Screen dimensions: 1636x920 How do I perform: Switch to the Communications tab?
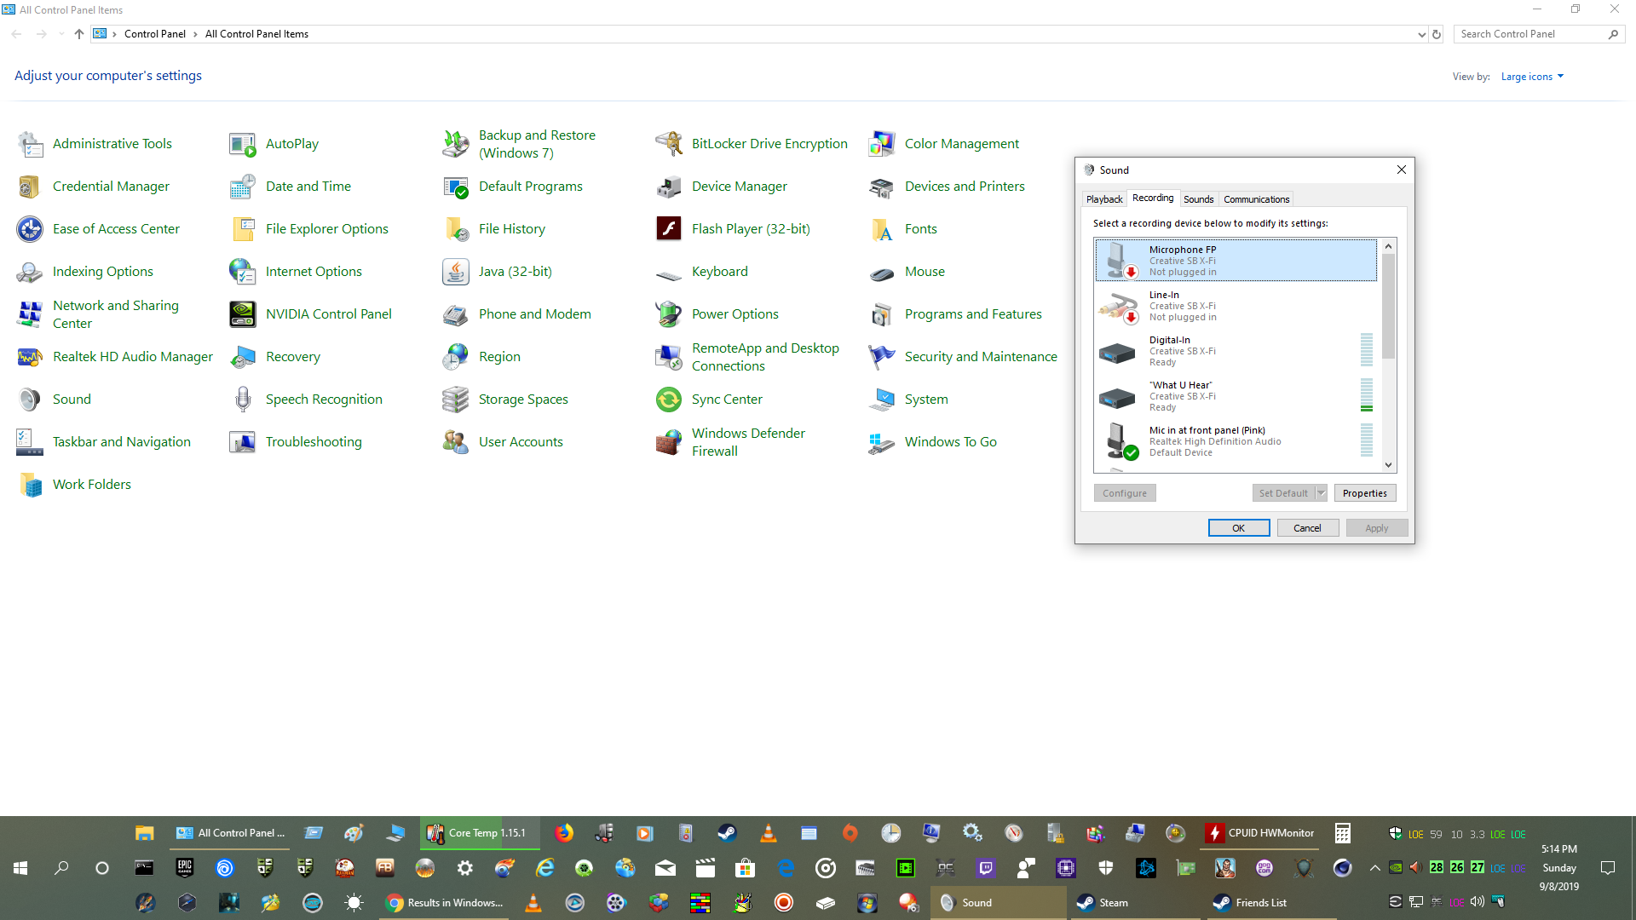(1256, 199)
